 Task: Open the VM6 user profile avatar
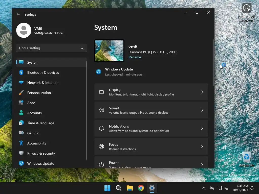(x=24, y=30)
